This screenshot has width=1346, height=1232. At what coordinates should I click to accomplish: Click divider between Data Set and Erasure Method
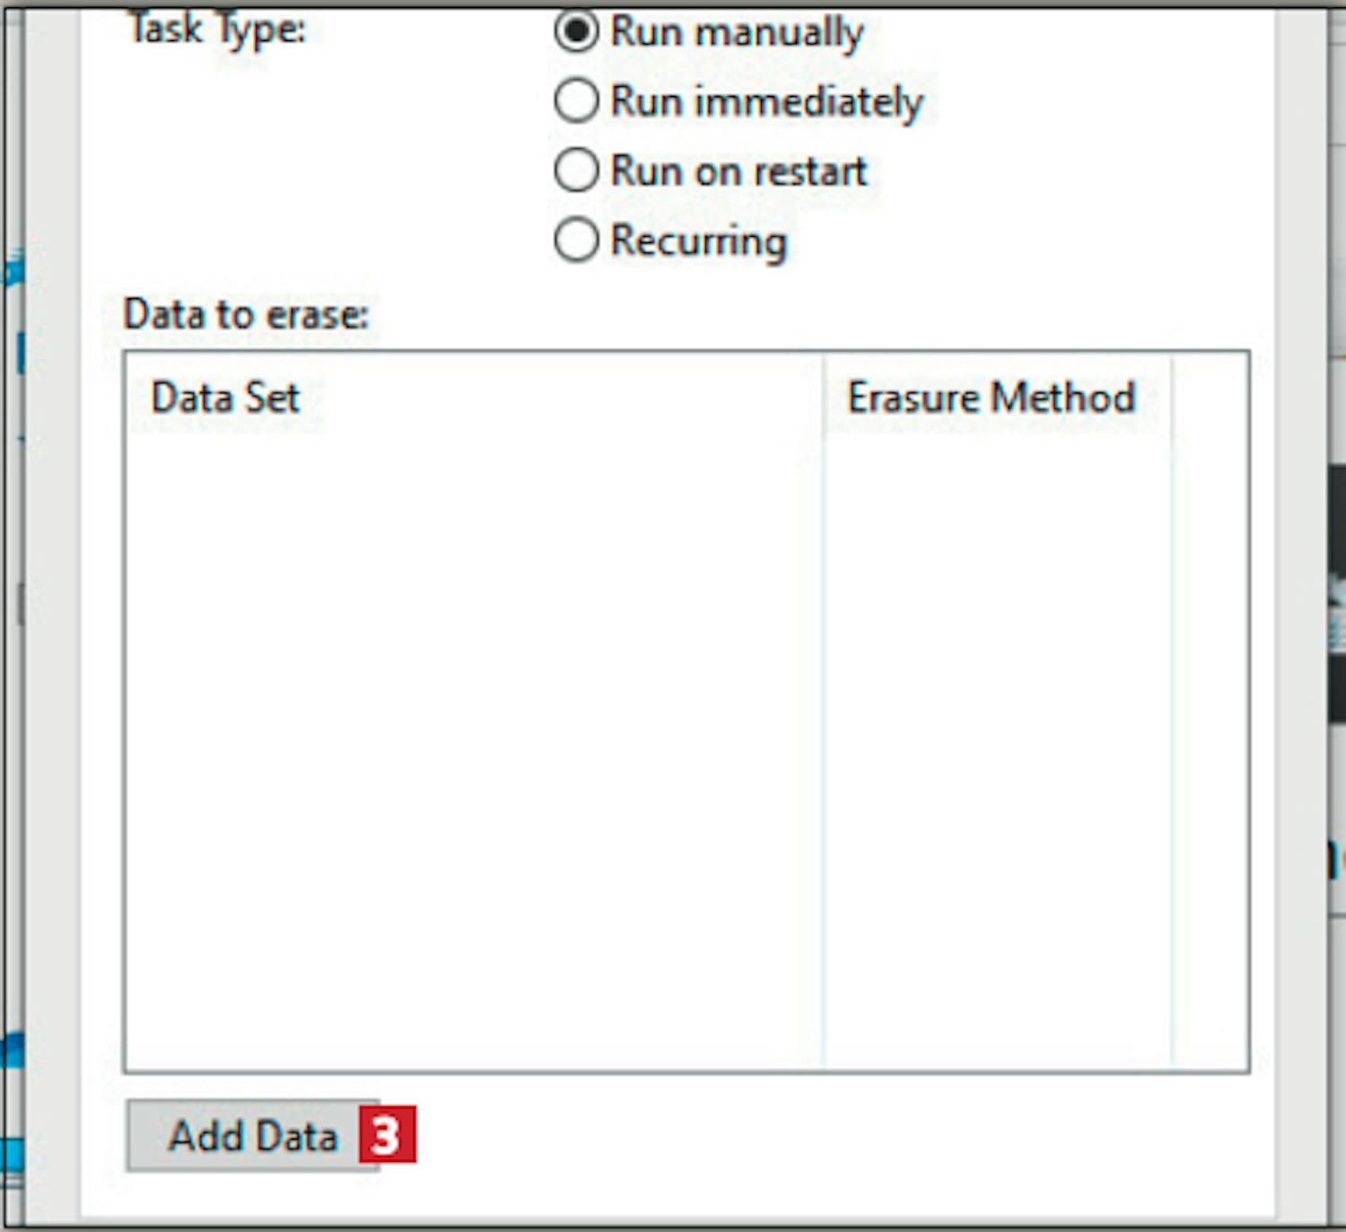click(823, 398)
